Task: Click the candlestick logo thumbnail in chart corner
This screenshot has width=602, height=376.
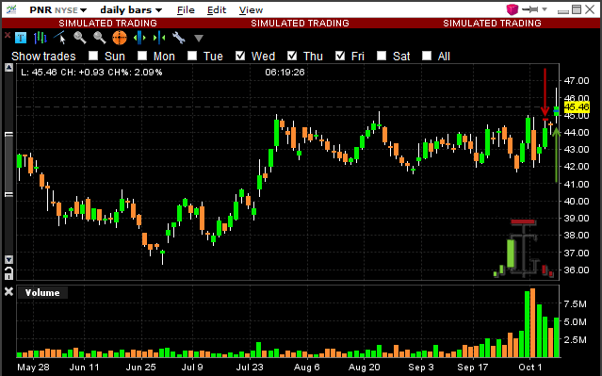Action: 524,249
